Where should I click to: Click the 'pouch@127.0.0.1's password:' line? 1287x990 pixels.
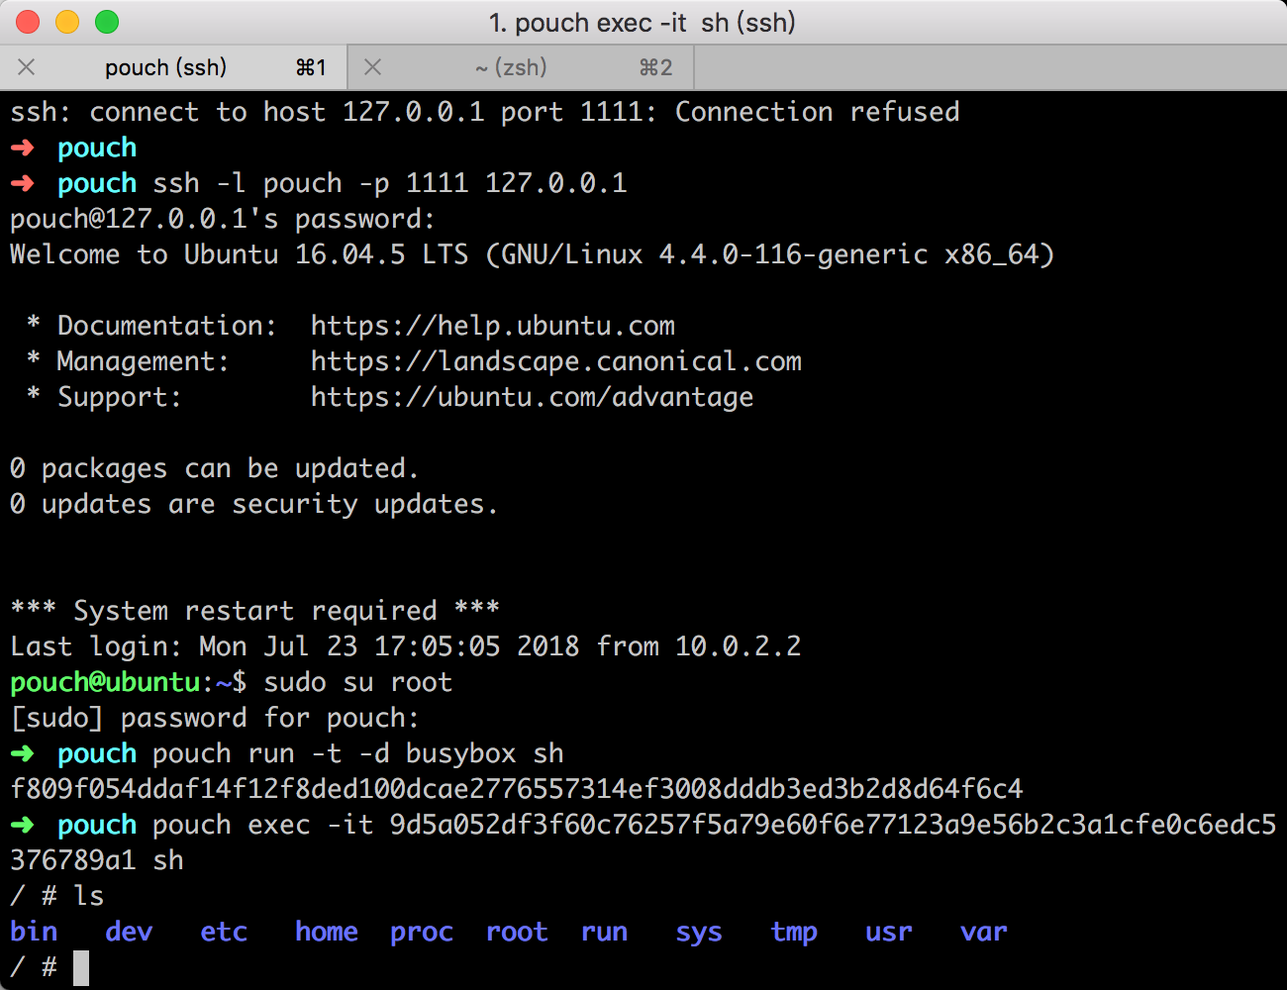[223, 219]
